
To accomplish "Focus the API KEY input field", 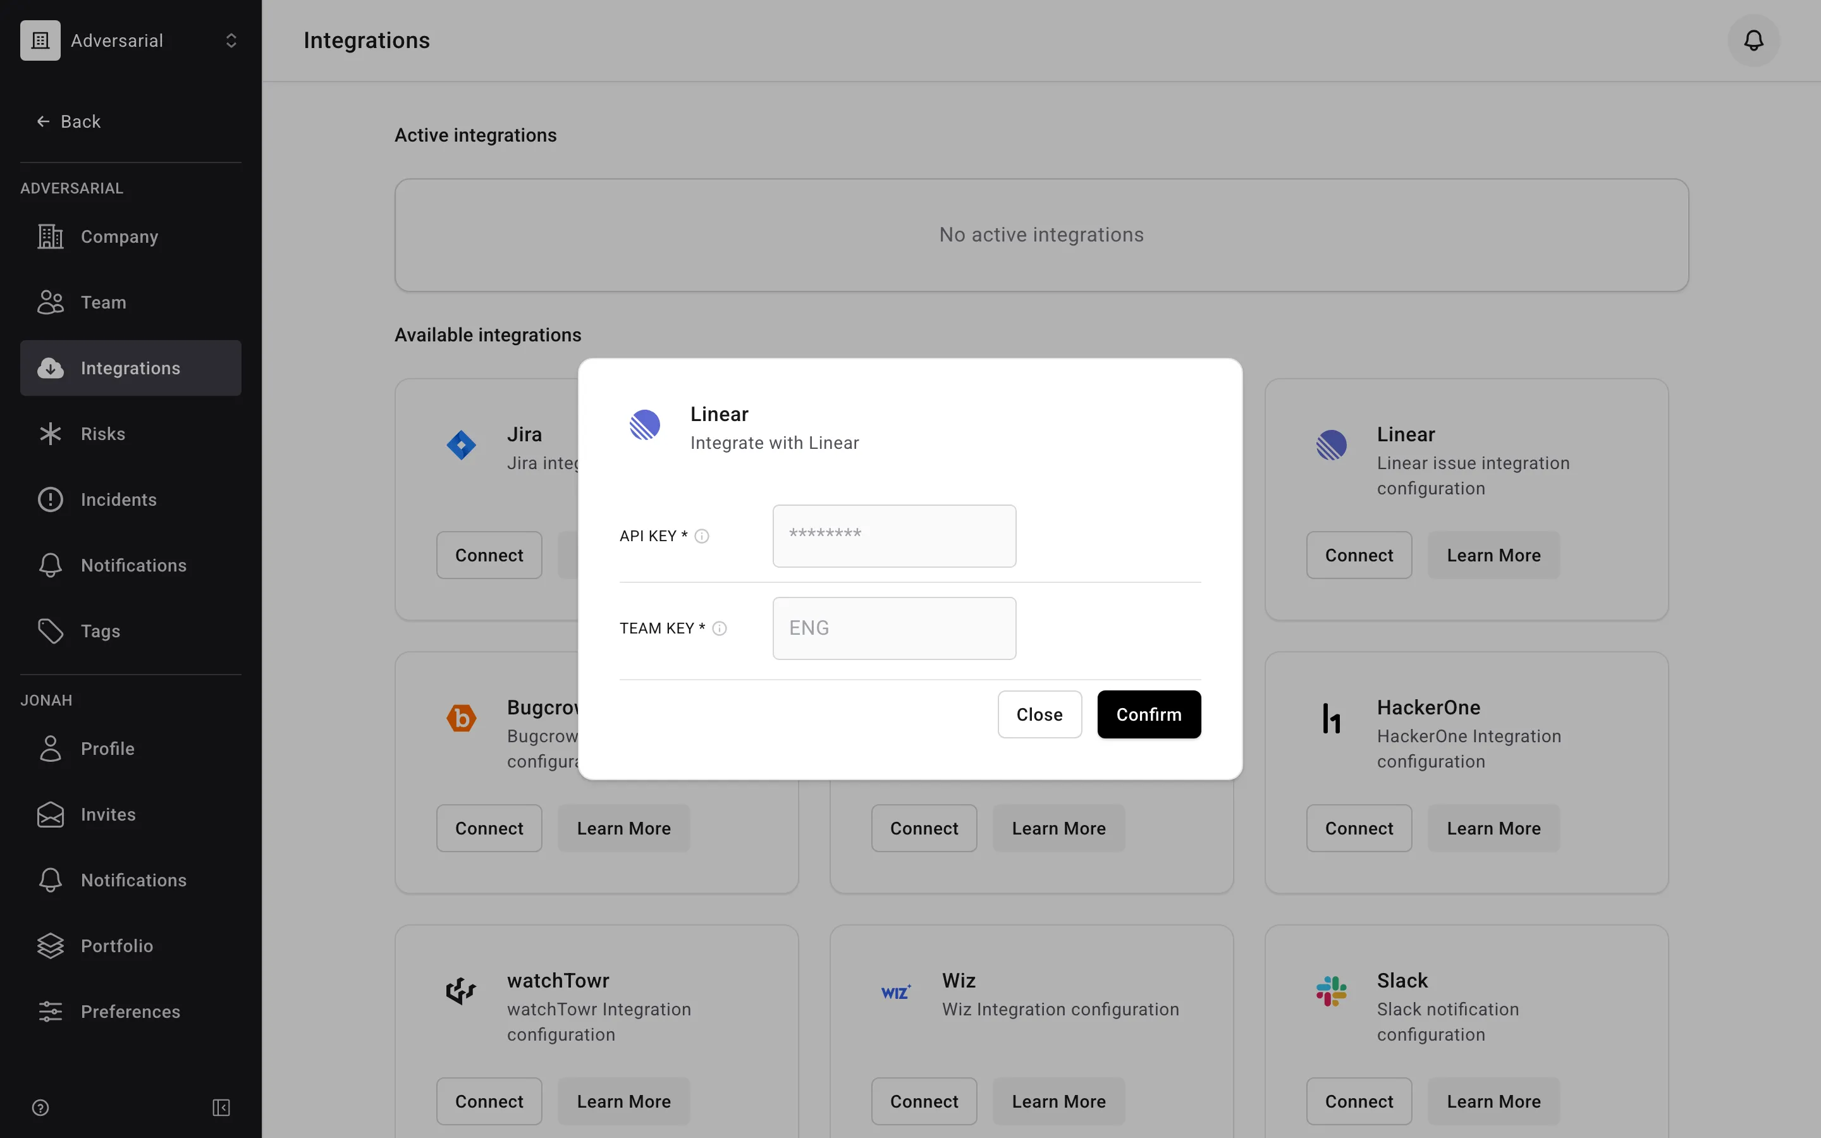I will pyautogui.click(x=894, y=536).
